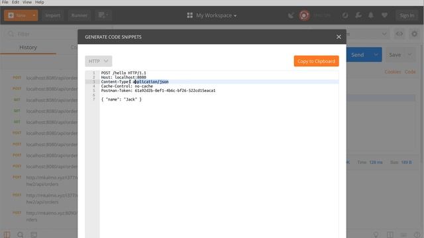
Task: Click Copy to Clipboard button
Action: tap(317, 61)
